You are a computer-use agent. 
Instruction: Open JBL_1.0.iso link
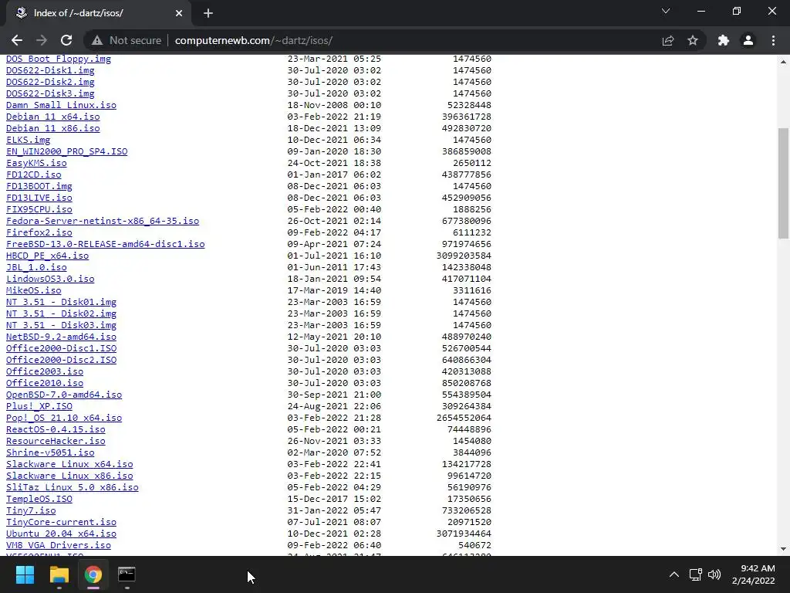36,268
